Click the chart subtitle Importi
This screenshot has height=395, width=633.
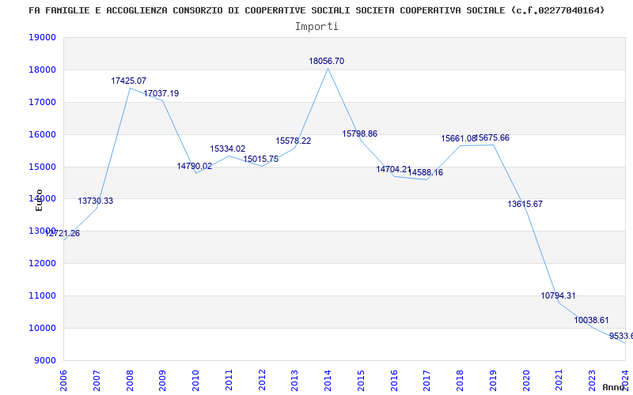[316, 27]
